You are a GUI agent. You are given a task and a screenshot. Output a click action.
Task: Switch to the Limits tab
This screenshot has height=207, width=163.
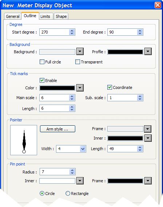click(x=45, y=16)
